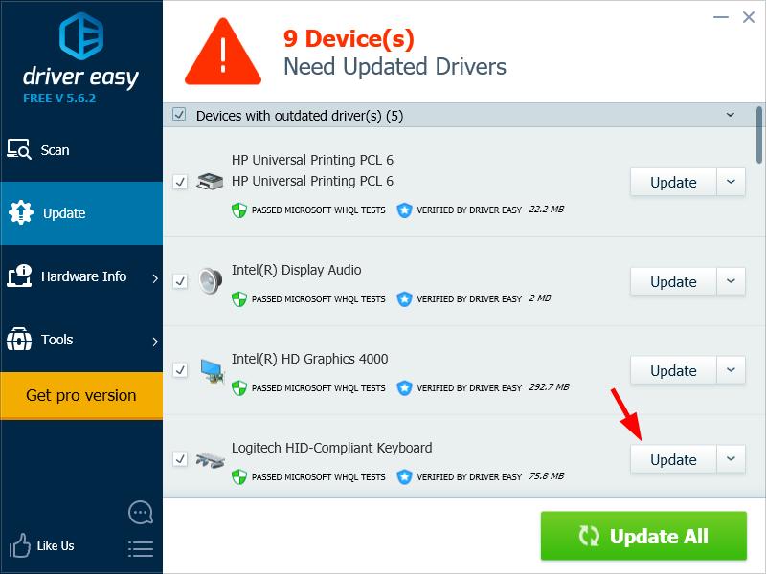
Task: Click Driver Easy verified badge for HP Printing
Action: point(404,210)
